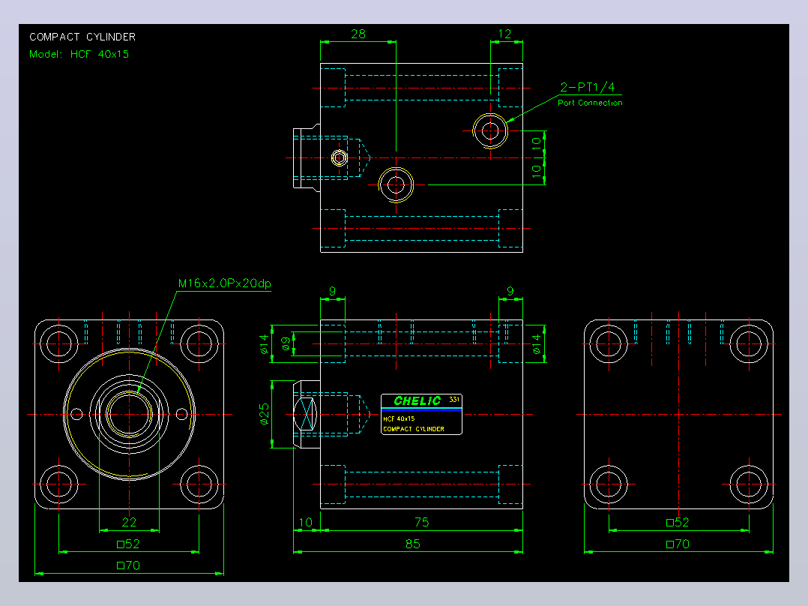Select the "M16x2.0Px20dp" thread callout
Screen dimensions: 808x606
(x=224, y=283)
